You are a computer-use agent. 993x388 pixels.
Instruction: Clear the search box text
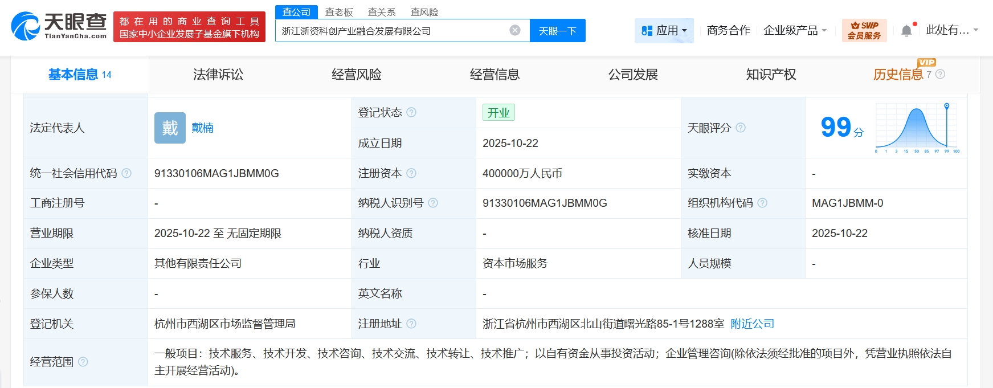tap(514, 30)
